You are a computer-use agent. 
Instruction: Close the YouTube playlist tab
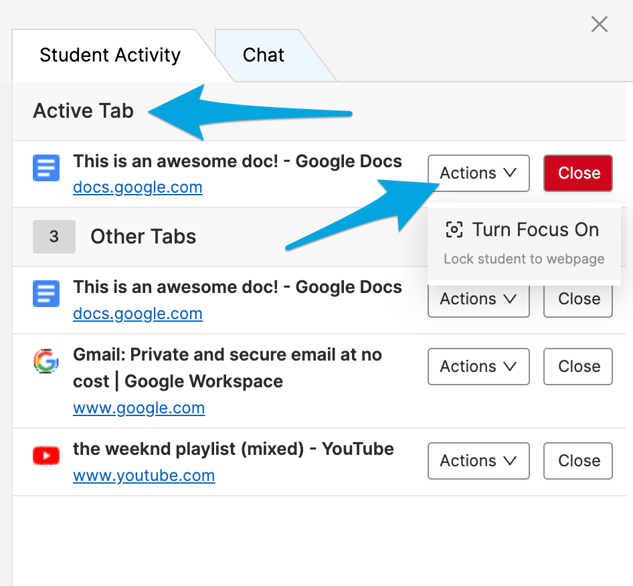(577, 461)
